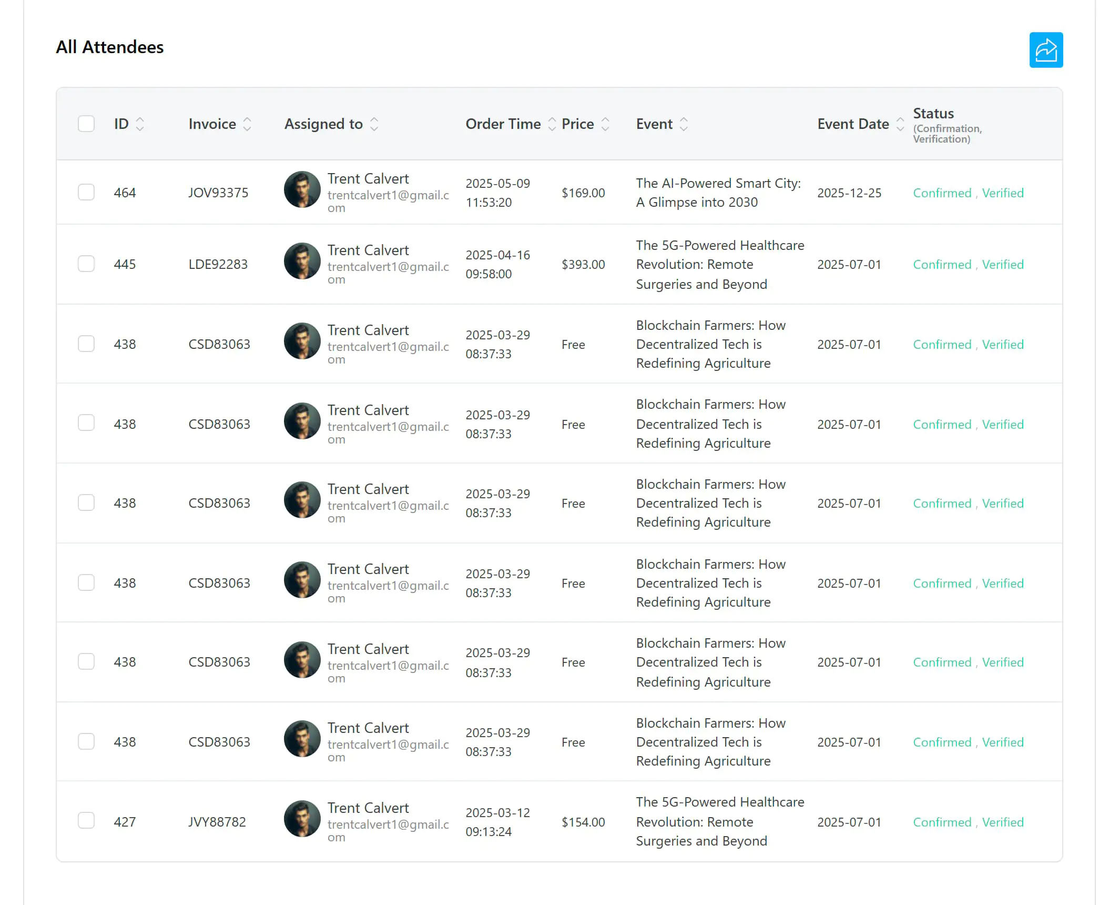Open Trent Calvert name in row 445
Screen dimensions: 1119x905
pos(368,250)
